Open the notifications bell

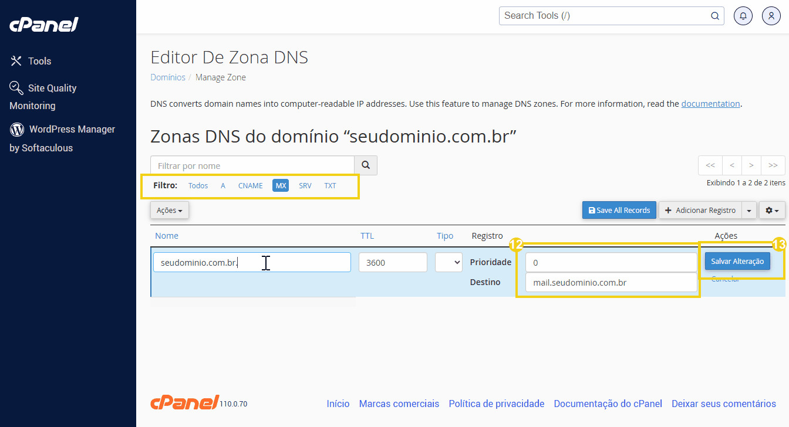tap(743, 16)
